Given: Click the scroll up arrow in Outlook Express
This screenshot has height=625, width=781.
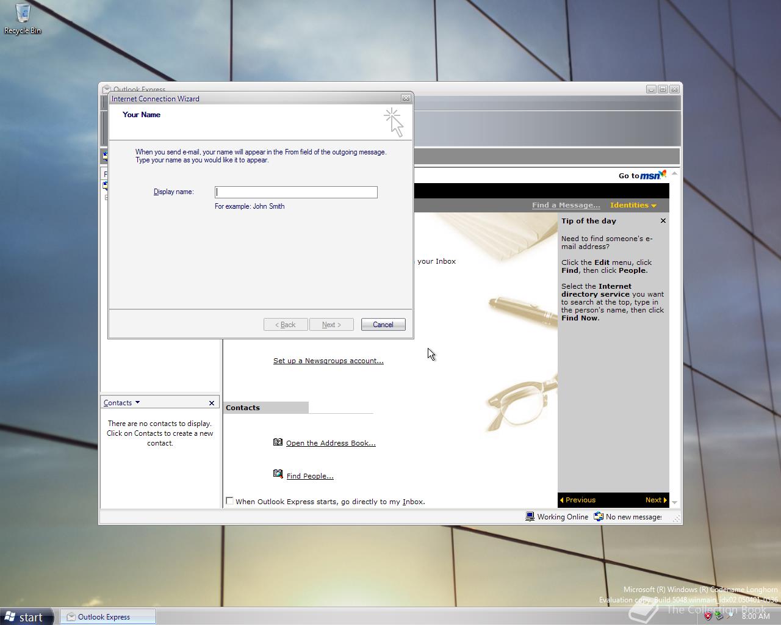Looking at the screenshot, I should point(674,174).
